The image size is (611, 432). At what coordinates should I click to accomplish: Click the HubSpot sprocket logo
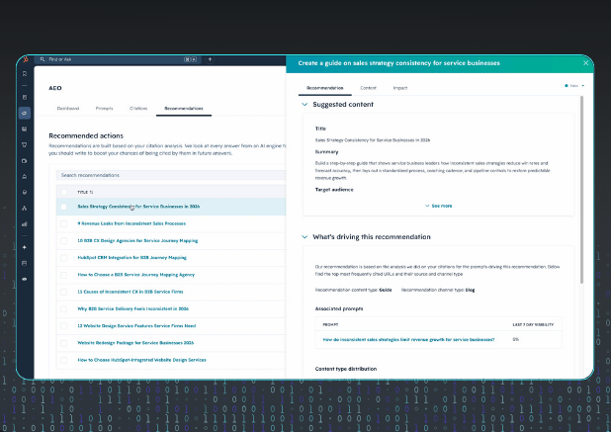26,59
